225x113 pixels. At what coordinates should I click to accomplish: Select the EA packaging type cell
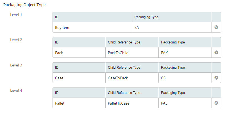click(x=172, y=27)
